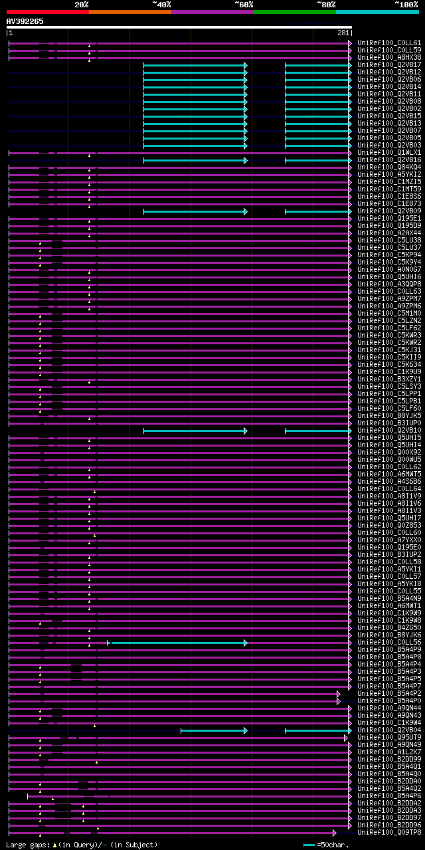Select the UniRef100_B8YJK5 label
Screen dimensions: 425x850
coord(389,415)
